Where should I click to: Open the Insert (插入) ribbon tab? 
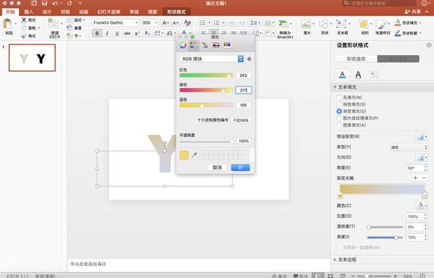pos(28,12)
